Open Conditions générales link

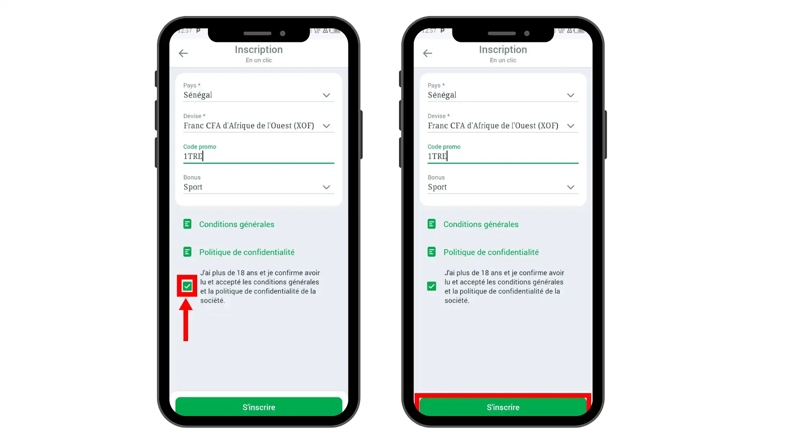tap(236, 224)
